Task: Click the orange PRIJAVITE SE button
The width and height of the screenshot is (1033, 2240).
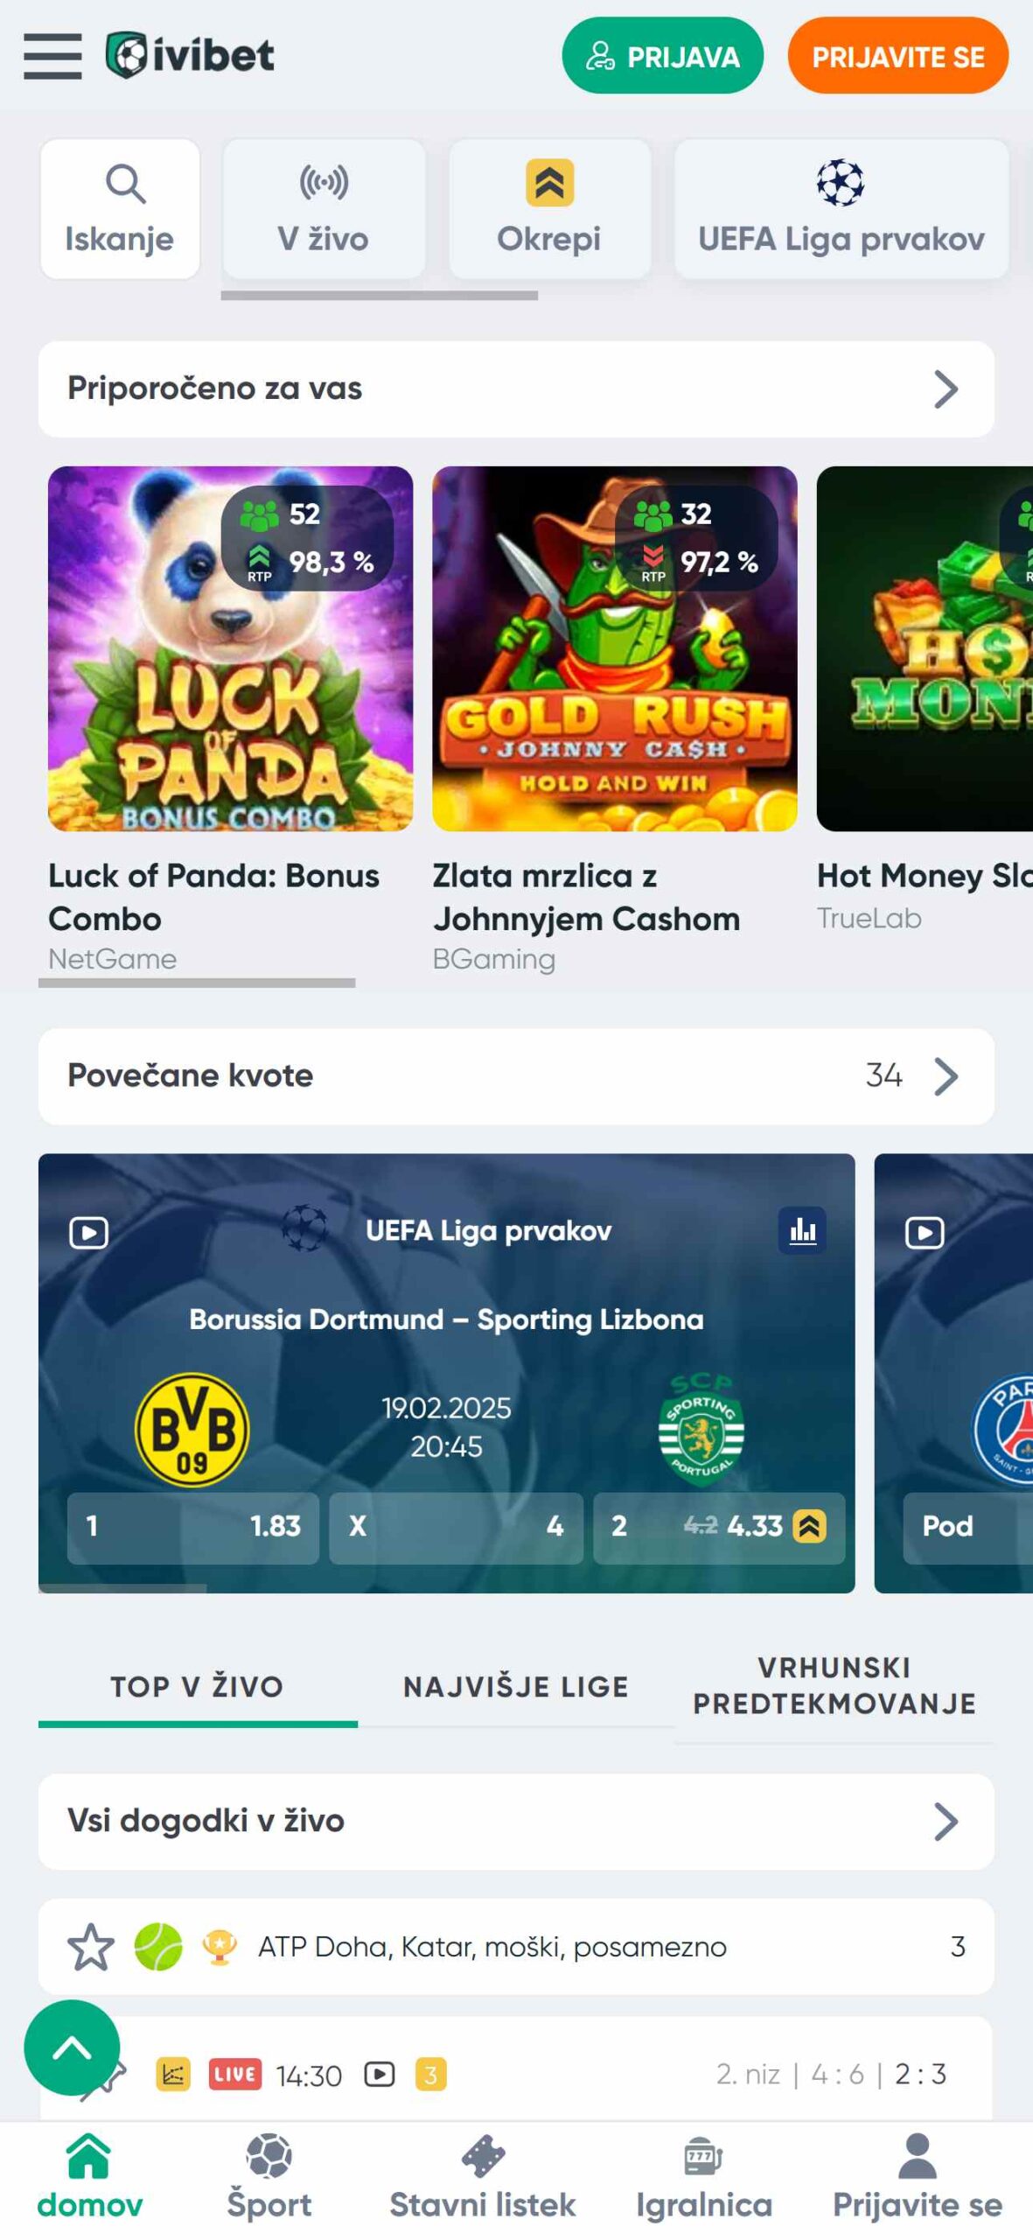Action: (x=897, y=56)
